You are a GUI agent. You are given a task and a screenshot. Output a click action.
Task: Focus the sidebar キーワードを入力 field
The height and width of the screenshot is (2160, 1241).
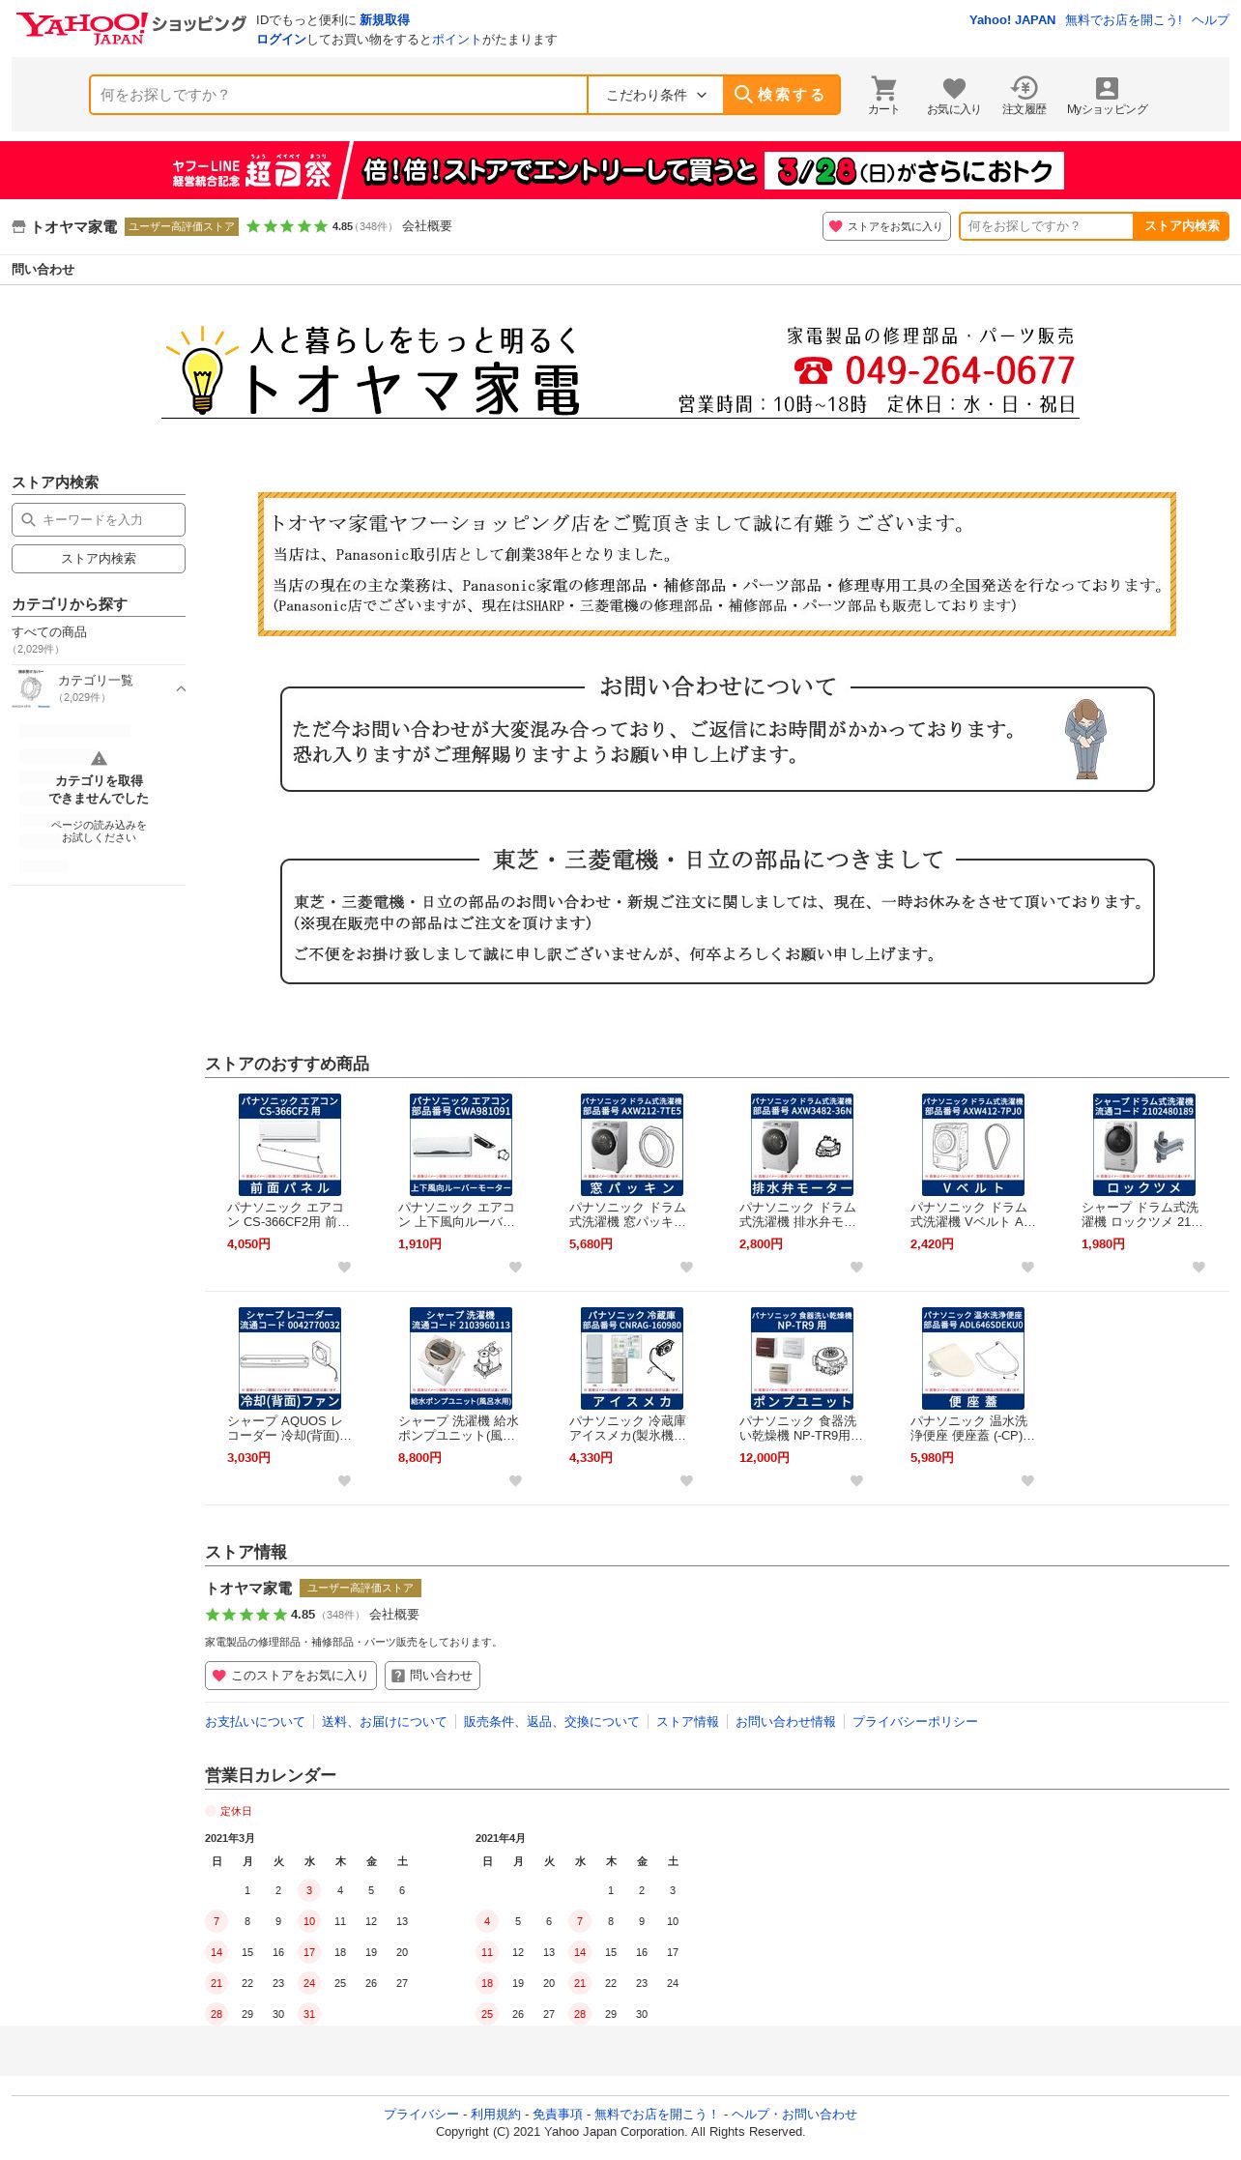(x=99, y=519)
